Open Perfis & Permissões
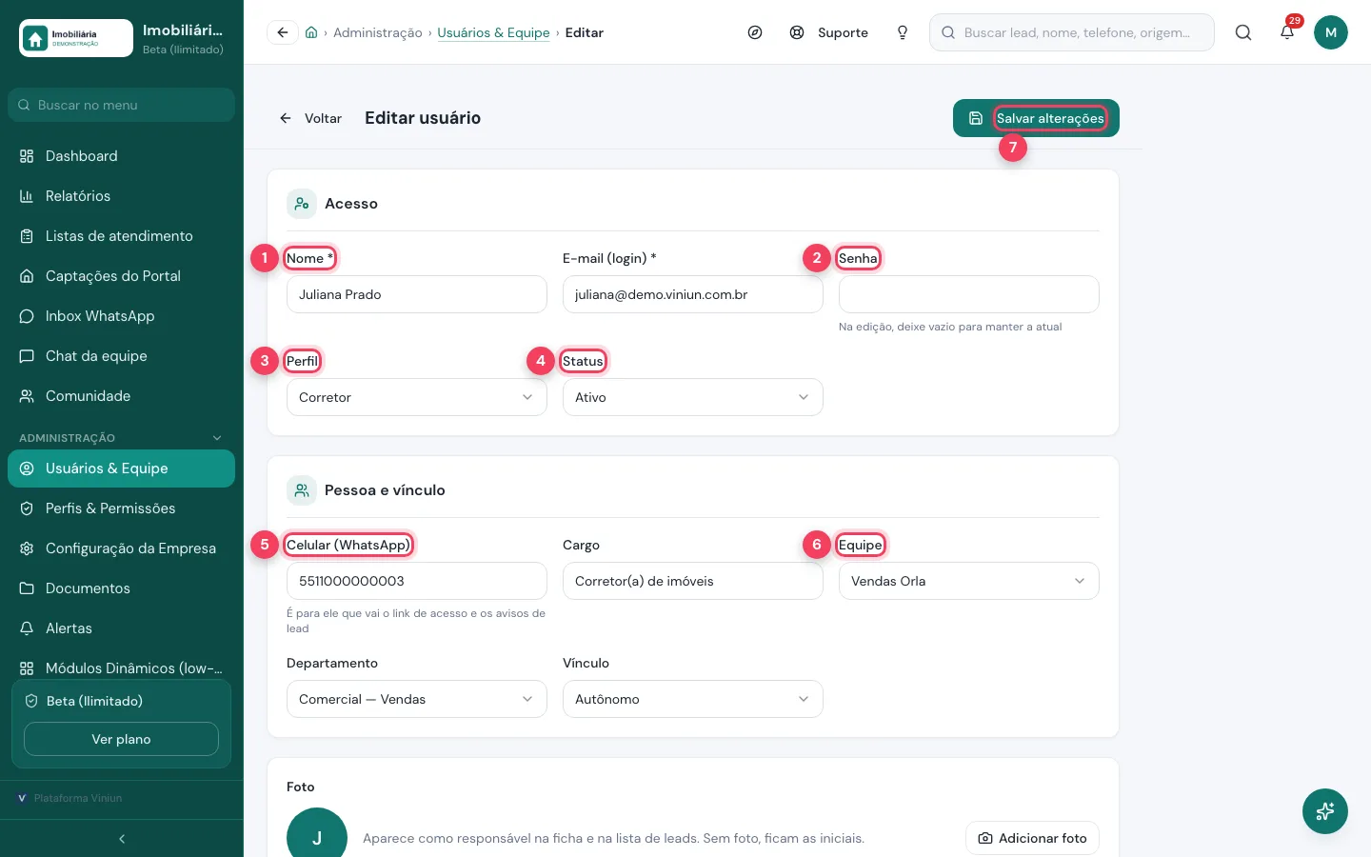Image resolution: width=1371 pixels, height=857 pixels. pos(121,508)
